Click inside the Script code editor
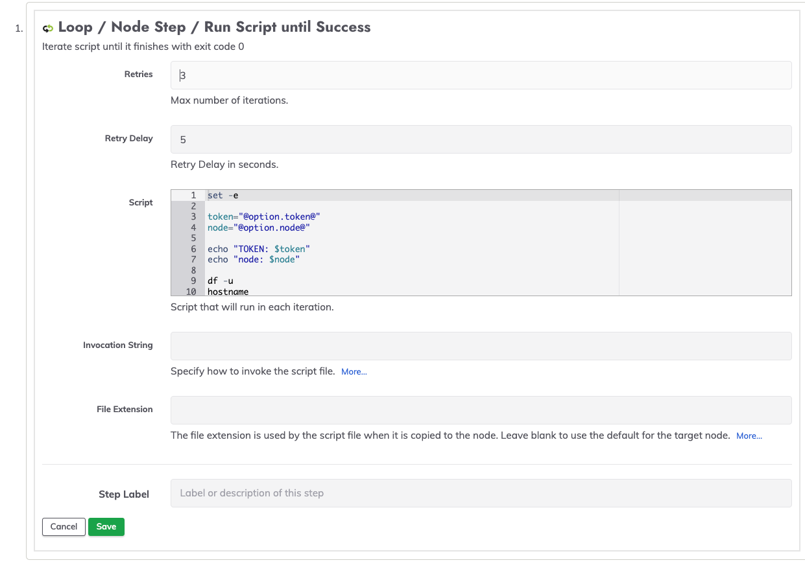Screen dimensions: 805x569 [481, 242]
